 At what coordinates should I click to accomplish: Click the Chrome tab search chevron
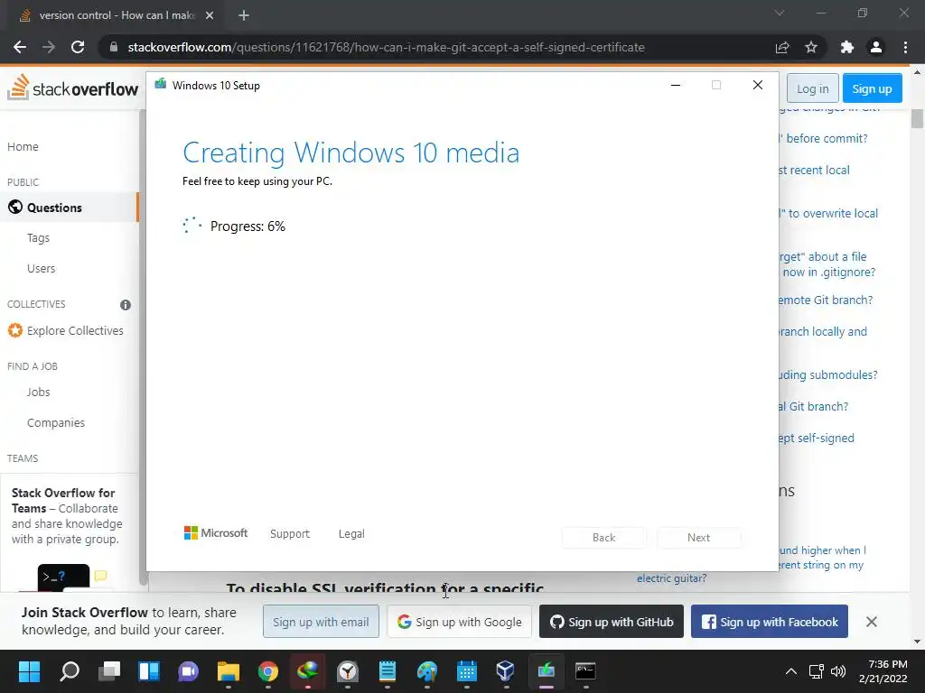[780, 13]
